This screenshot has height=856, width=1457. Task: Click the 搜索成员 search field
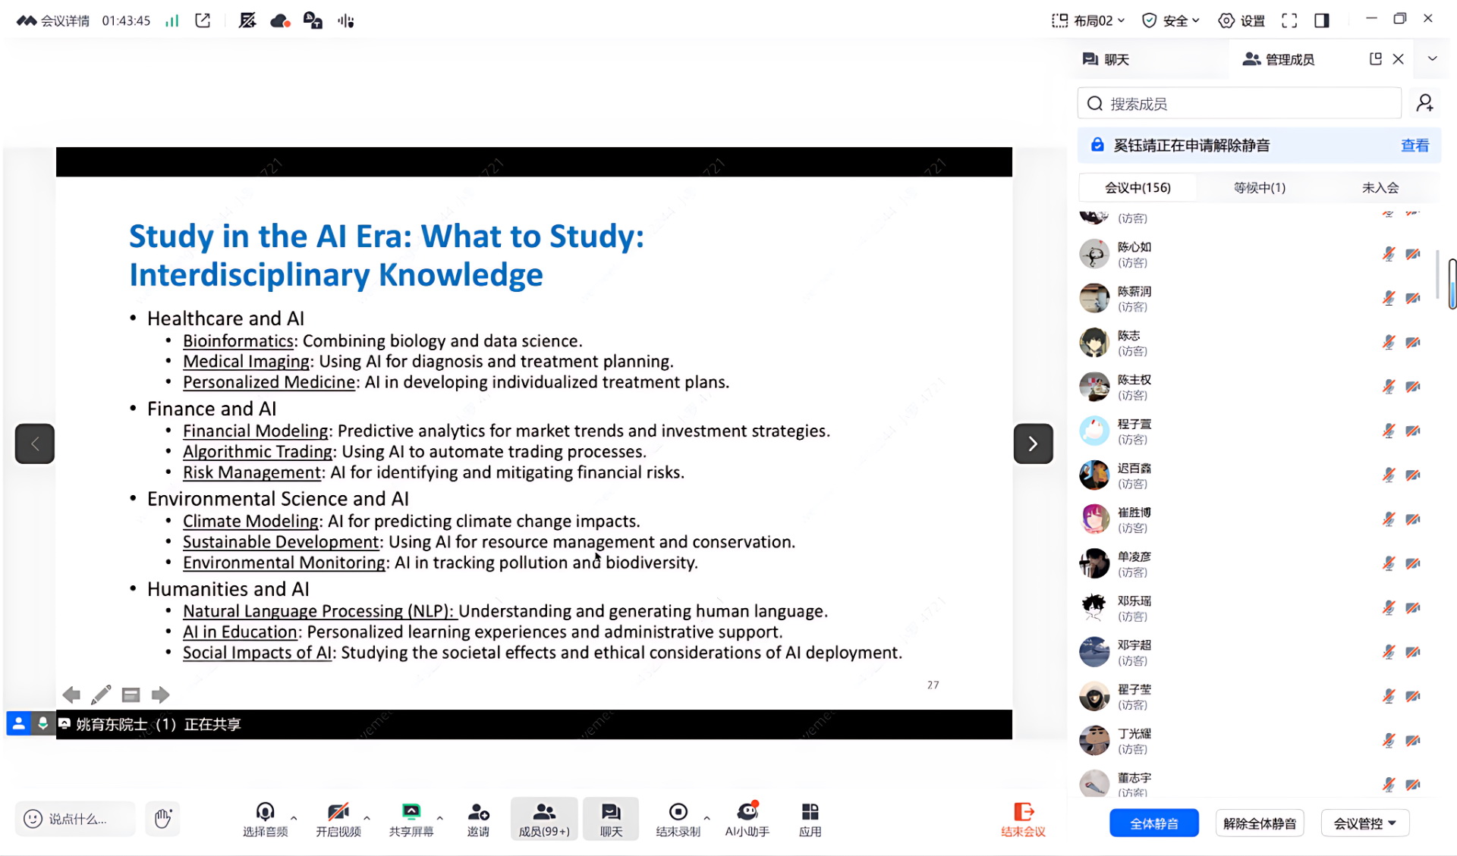point(1245,104)
